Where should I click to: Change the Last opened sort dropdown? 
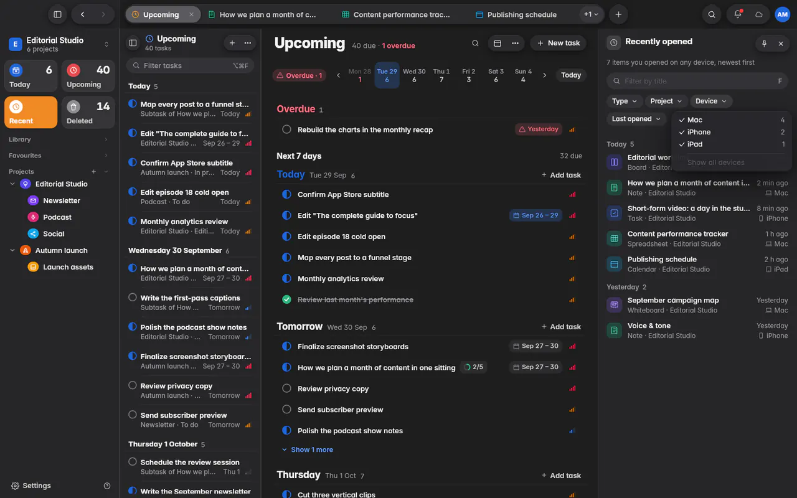click(636, 119)
